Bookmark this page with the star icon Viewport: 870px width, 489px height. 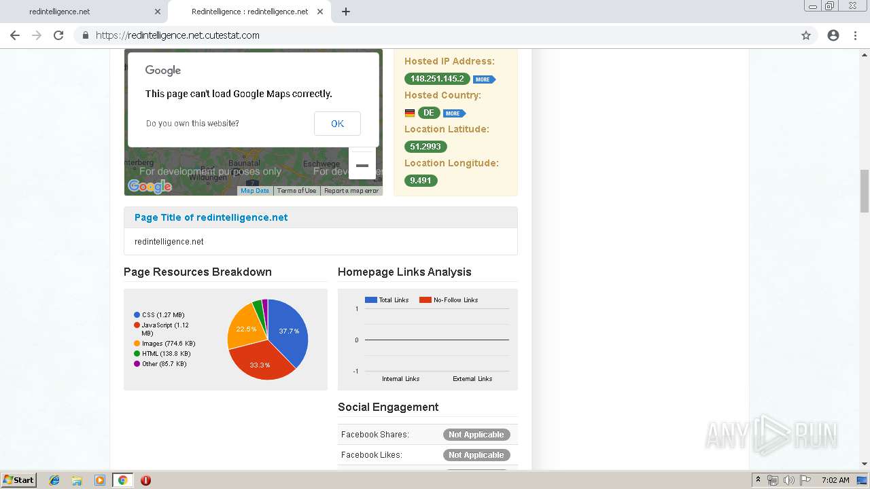pos(806,35)
